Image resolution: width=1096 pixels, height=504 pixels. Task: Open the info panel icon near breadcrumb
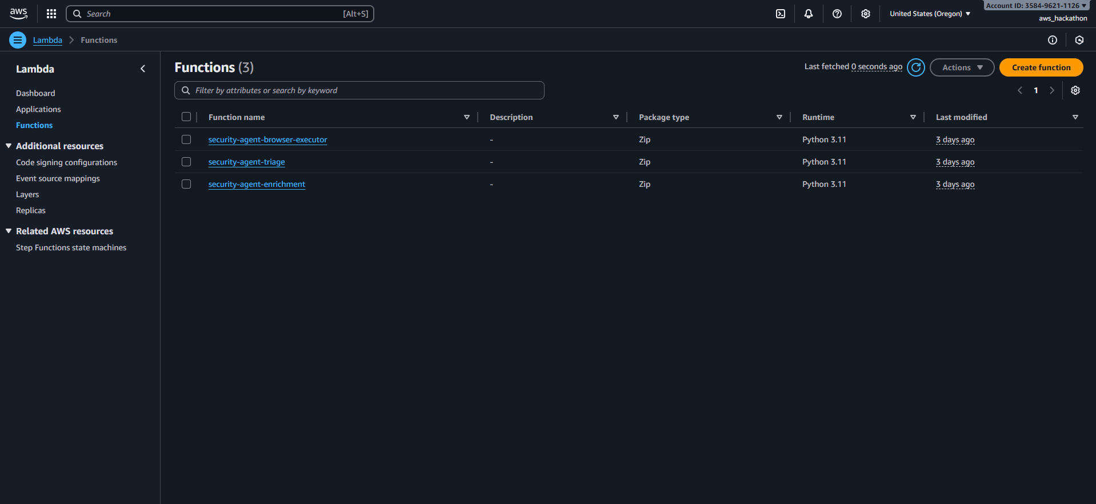tap(1053, 40)
